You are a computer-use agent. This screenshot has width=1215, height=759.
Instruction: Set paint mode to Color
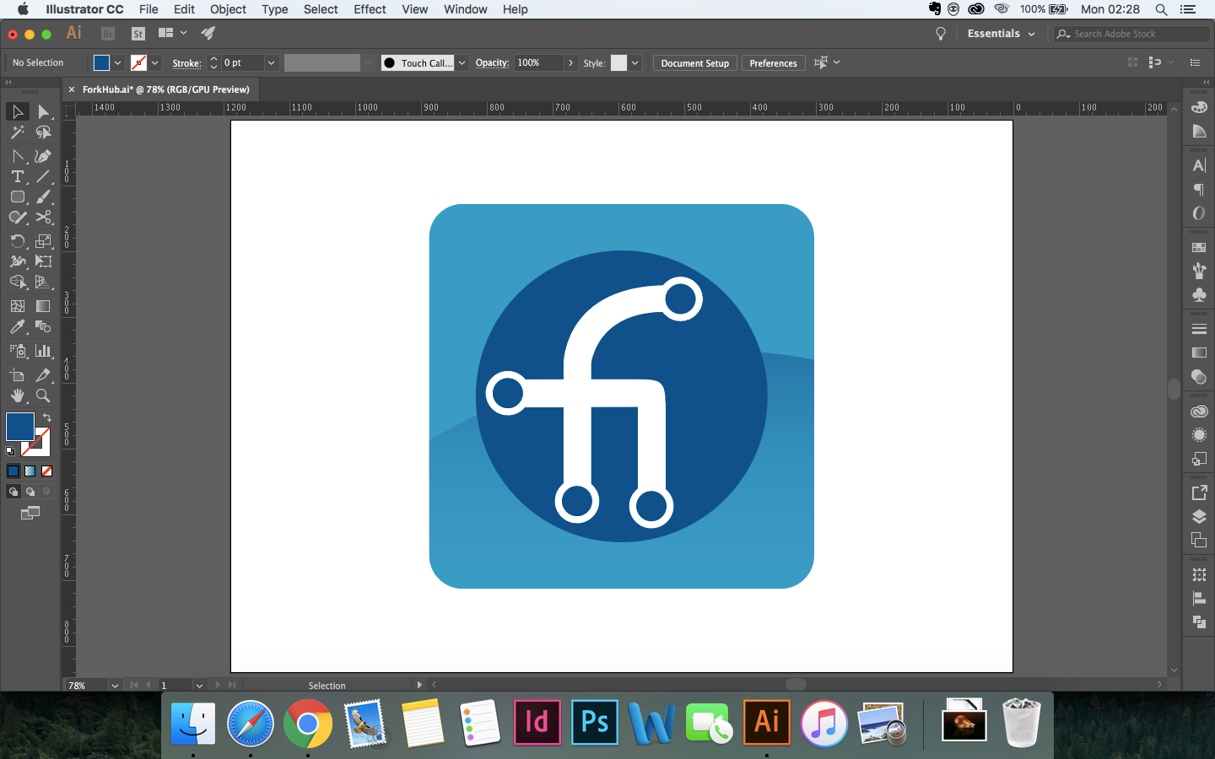13,471
